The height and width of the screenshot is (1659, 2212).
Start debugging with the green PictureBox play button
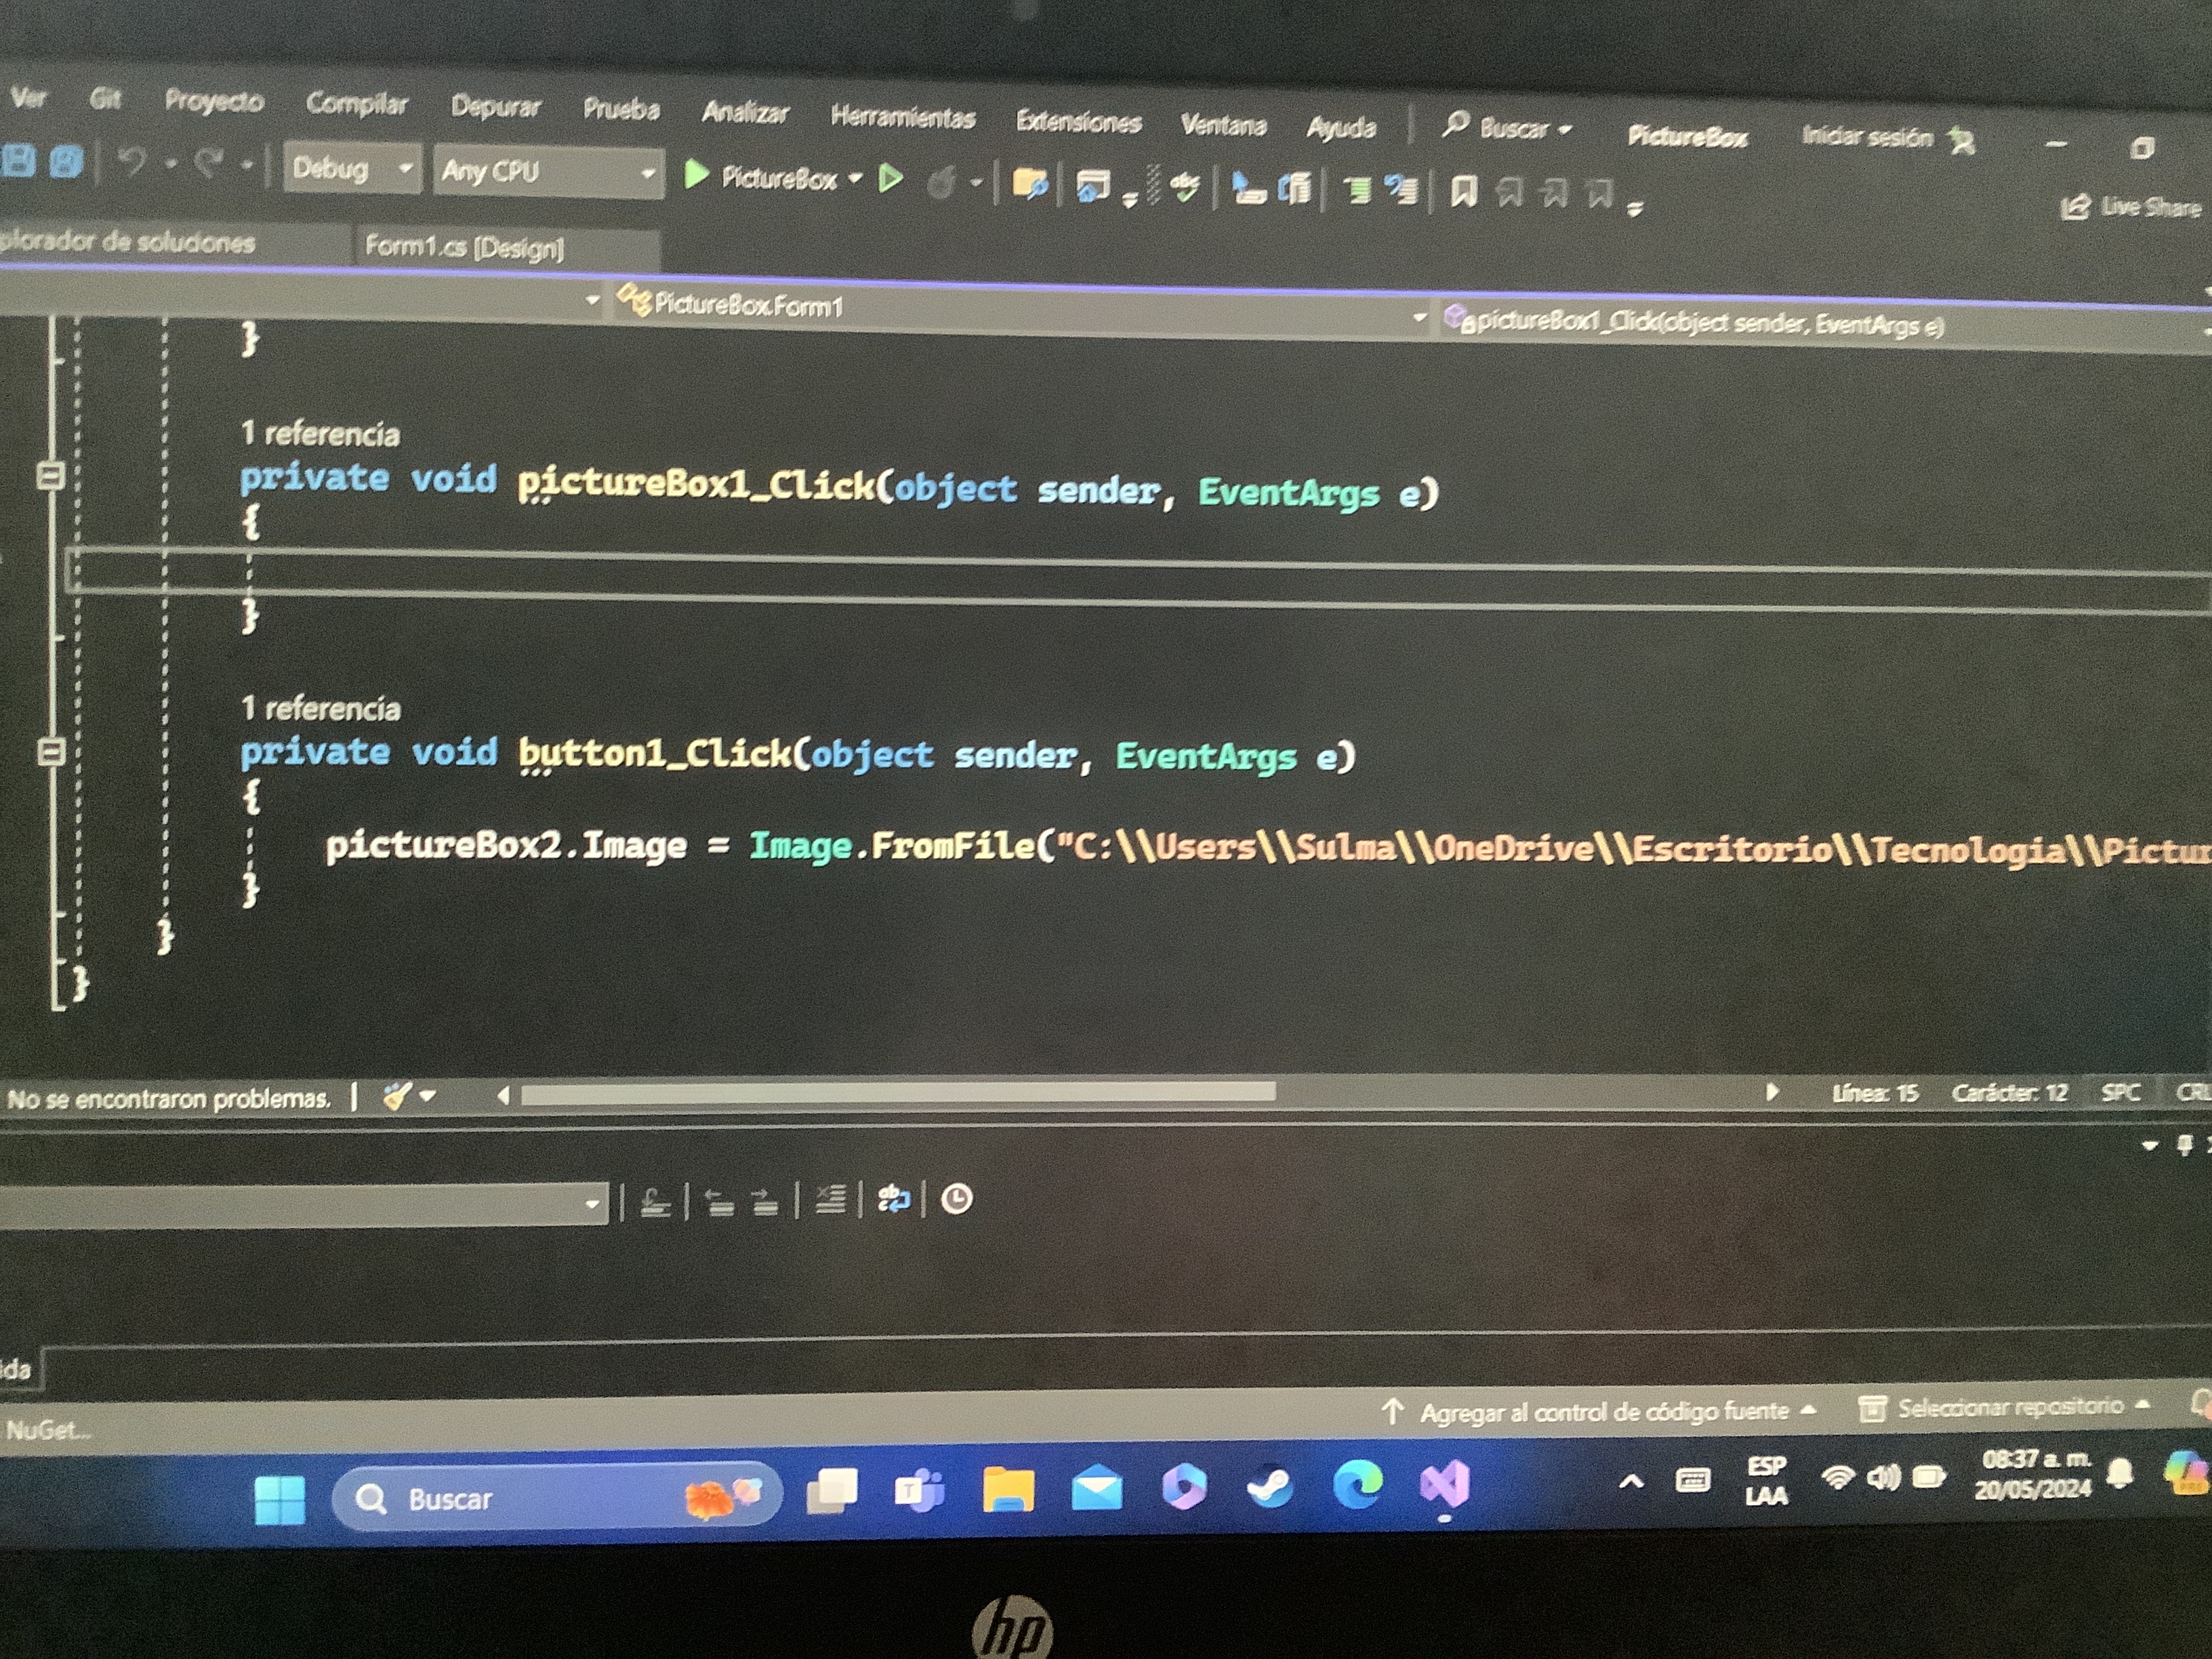(697, 176)
